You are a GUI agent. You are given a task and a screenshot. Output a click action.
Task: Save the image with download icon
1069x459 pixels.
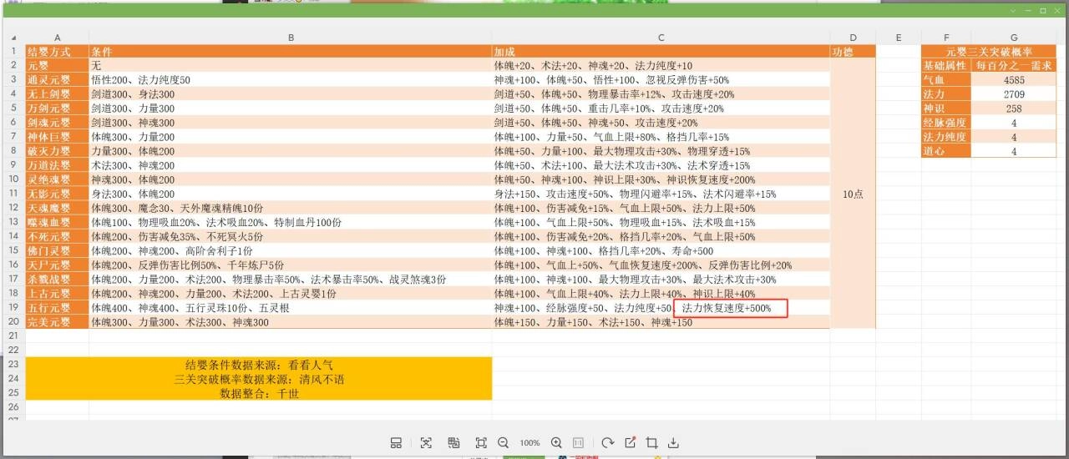tap(674, 443)
